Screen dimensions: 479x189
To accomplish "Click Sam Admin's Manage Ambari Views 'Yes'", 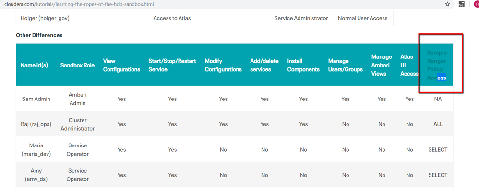I will click(x=382, y=99).
